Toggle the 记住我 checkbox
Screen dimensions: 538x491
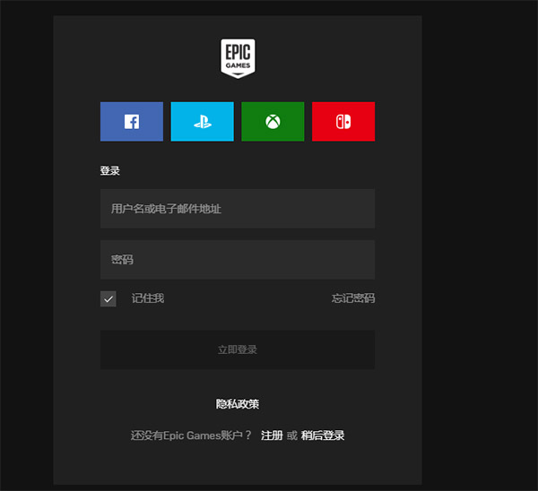[x=108, y=298]
